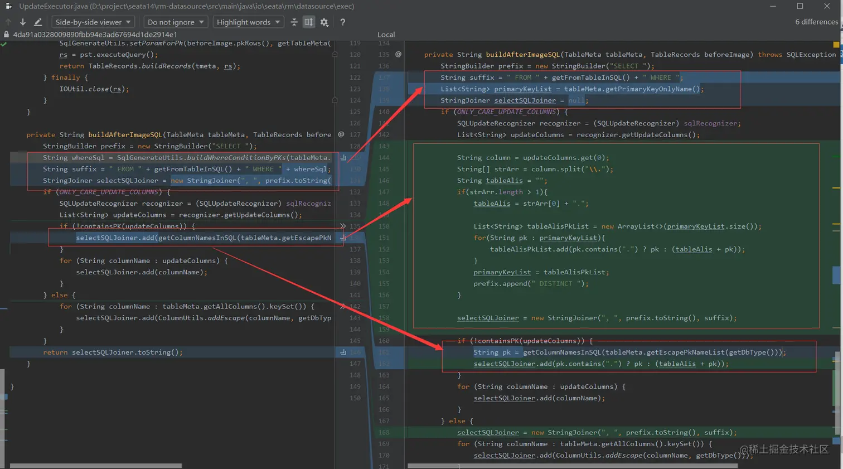Click the Local revision label
Screen dimensions: 843x469
coord(386,35)
